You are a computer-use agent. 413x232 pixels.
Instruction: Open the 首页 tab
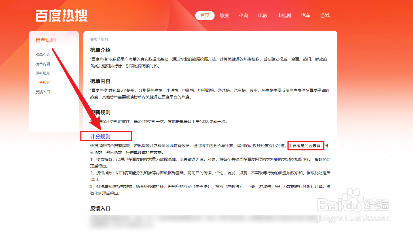click(205, 15)
